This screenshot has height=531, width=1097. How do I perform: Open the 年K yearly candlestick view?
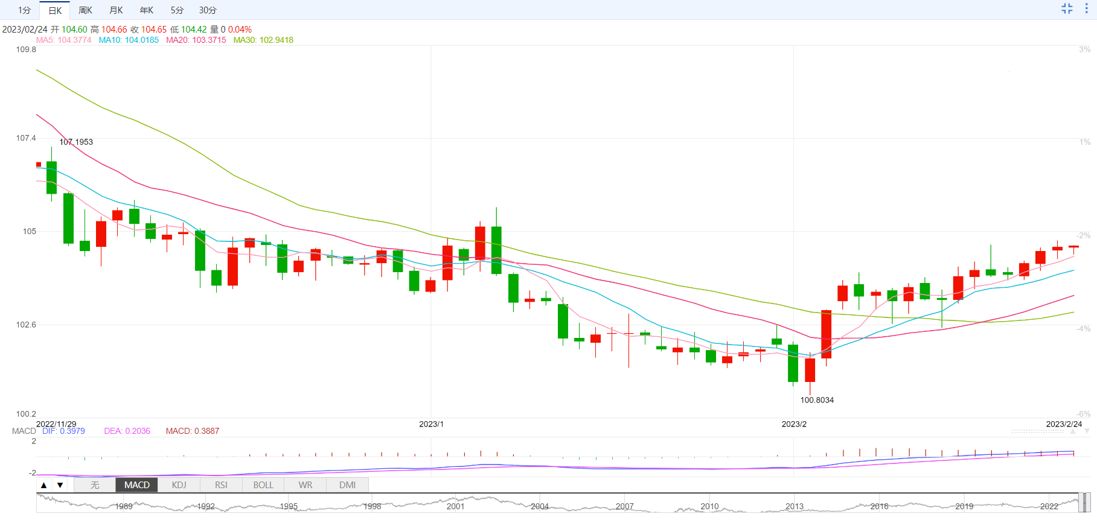click(x=147, y=10)
